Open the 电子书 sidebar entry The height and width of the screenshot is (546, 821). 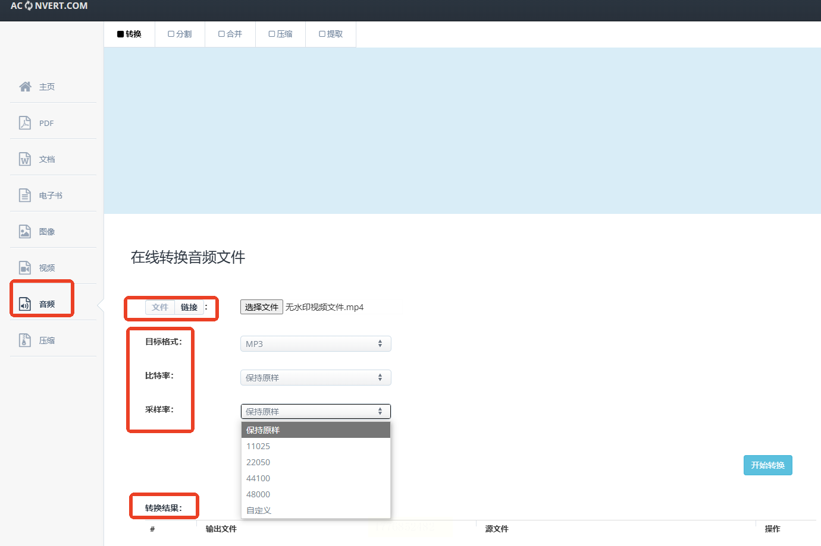pos(53,195)
